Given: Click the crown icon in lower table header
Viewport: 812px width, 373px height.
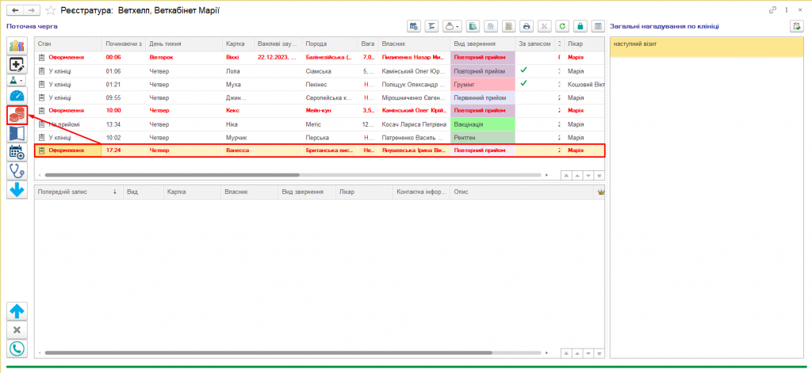Looking at the screenshot, I should click(x=601, y=192).
